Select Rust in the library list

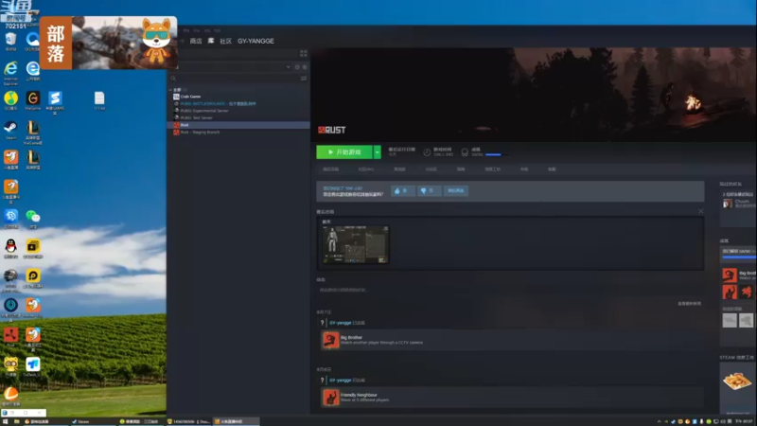click(x=238, y=125)
